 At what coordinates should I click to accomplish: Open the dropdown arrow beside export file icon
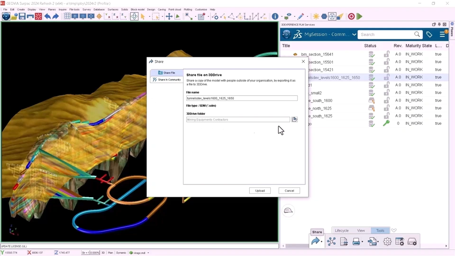tap(378, 242)
